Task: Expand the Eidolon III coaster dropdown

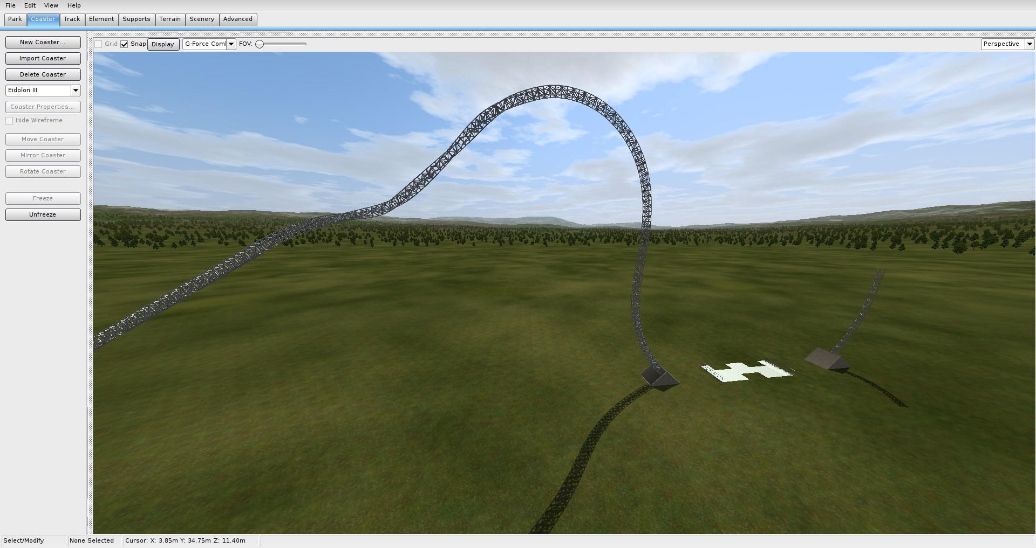Action: [76, 91]
